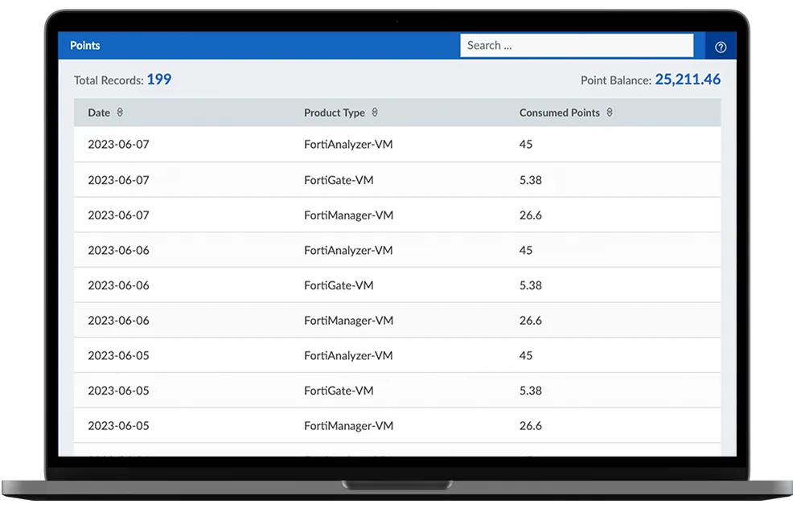
Task: Click date 2023-06-05 in the FortiGate-VM row
Action: point(119,391)
